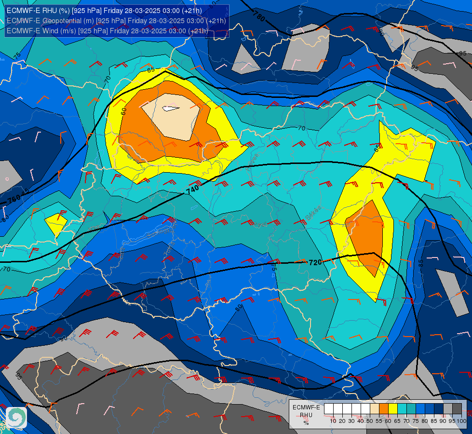Select the light grey 90–95 legend swatch

448,409
